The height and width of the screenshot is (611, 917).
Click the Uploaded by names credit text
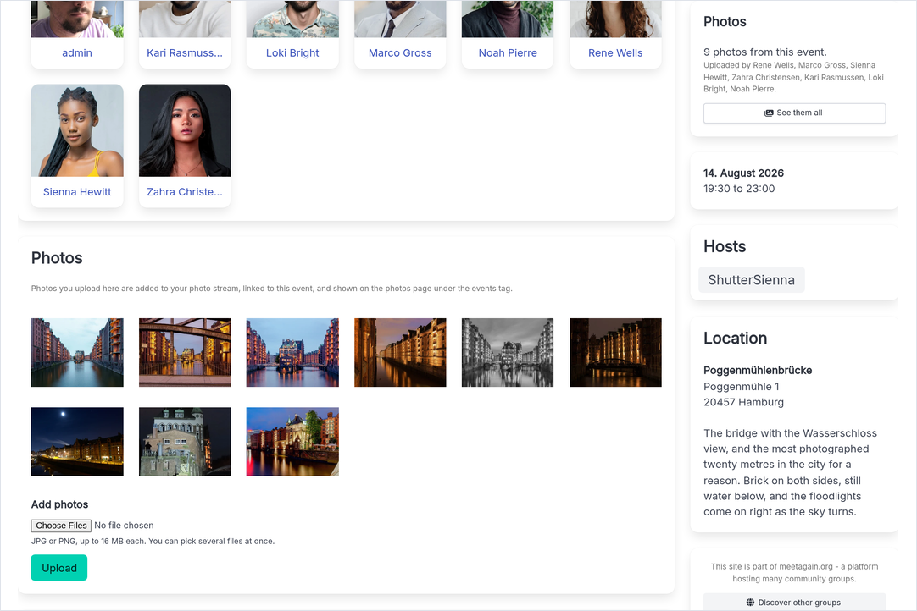click(793, 77)
